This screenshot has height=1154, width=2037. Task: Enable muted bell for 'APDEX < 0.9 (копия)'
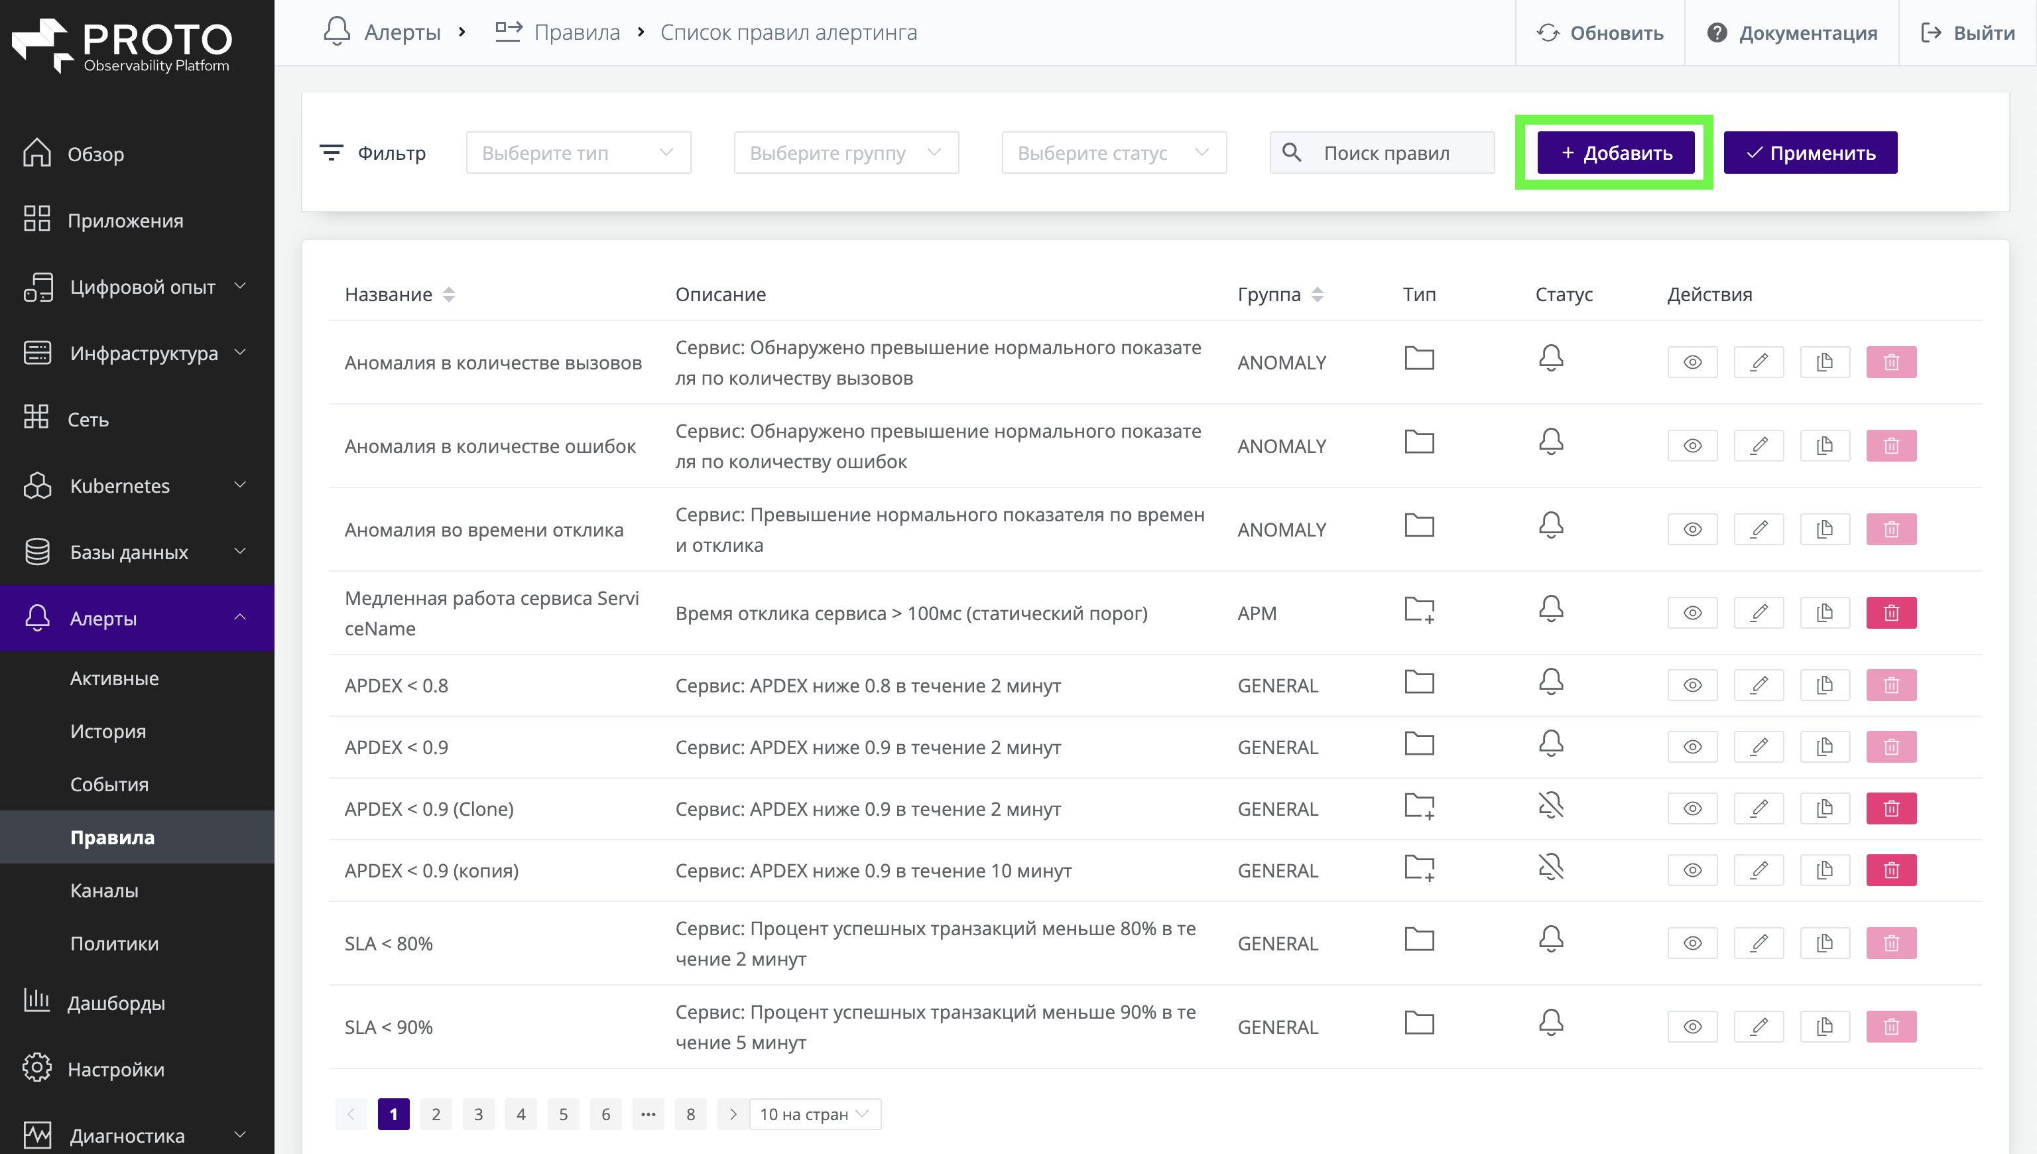[x=1550, y=867]
